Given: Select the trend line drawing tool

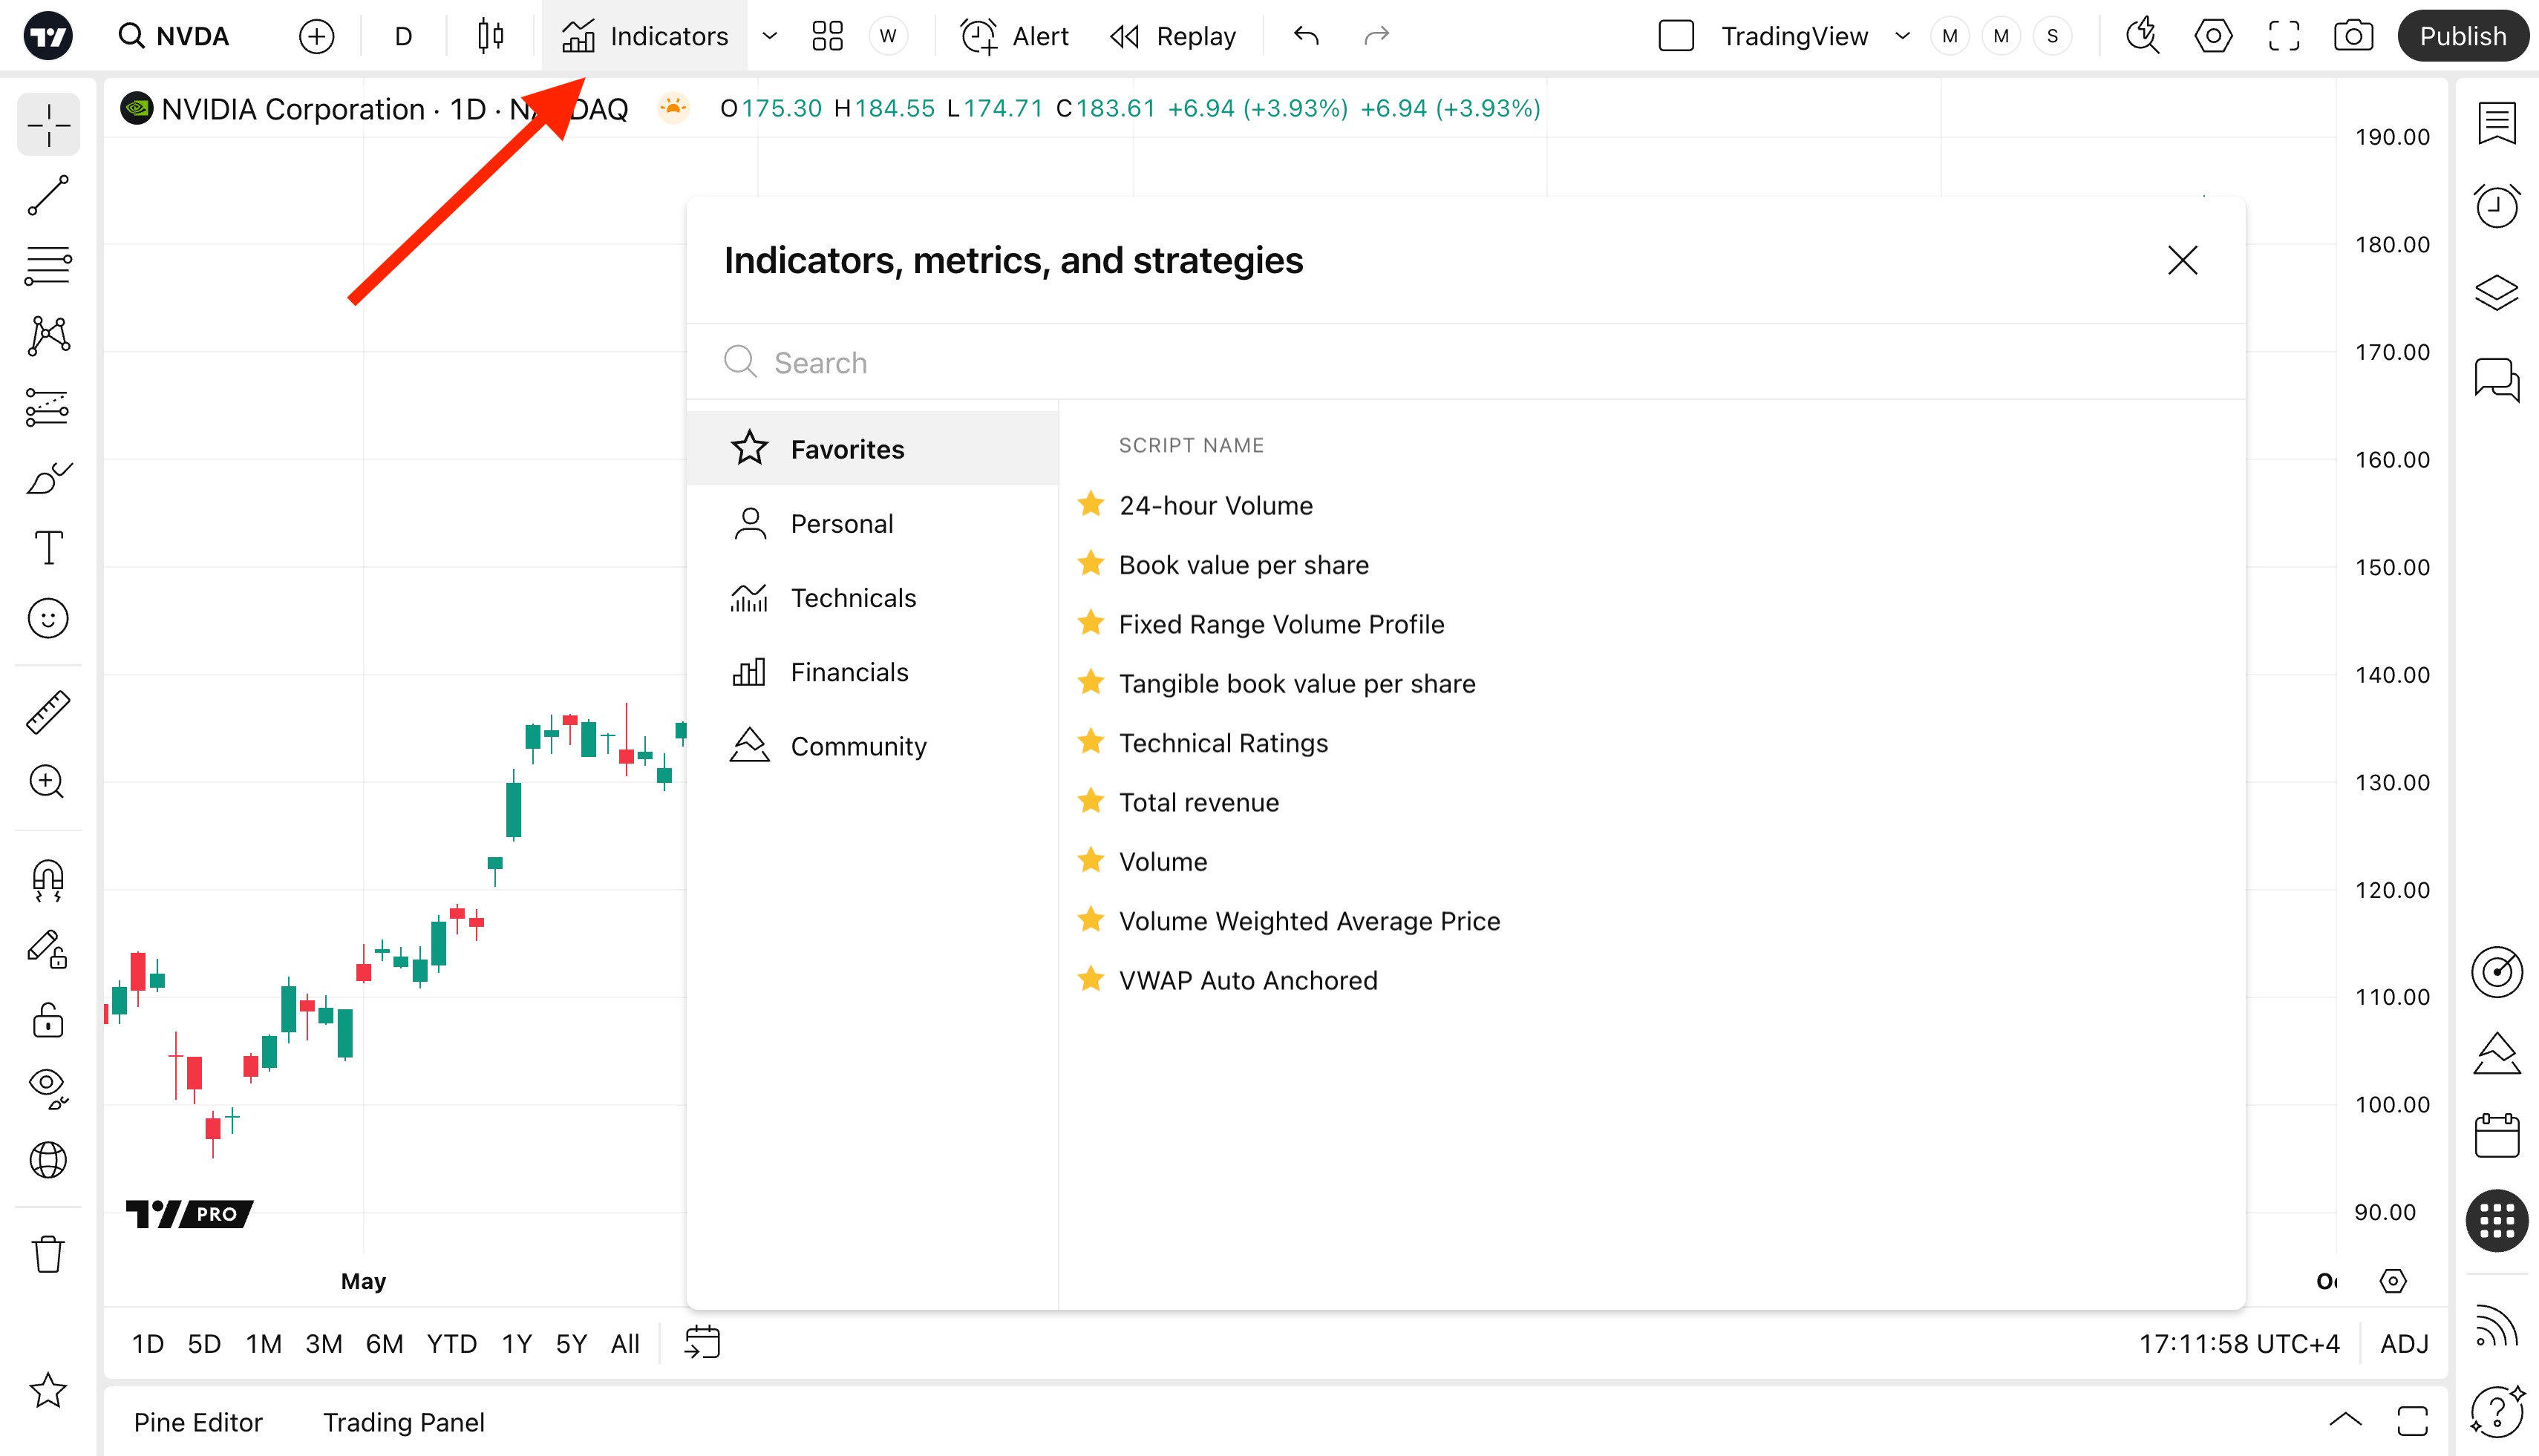Looking at the screenshot, I should [x=48, y=195].
